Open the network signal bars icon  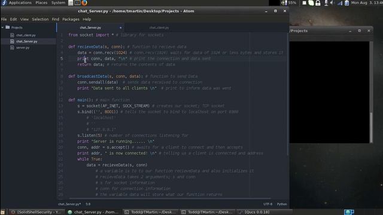point(339,3)
